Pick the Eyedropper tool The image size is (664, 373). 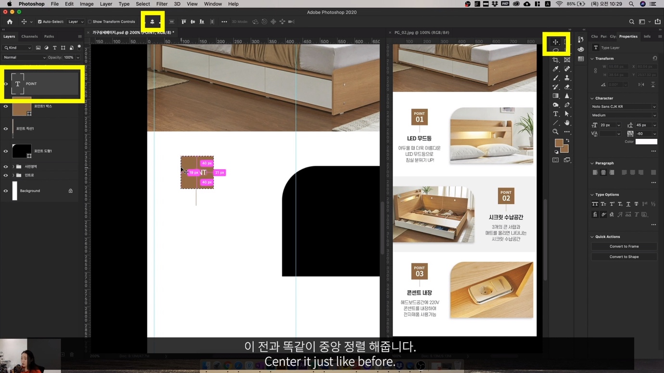555,69
